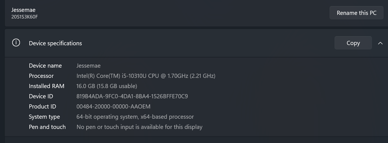Select the Jessemae device name value
This screenshot has width=388, height=143.
pyautogui.click(x=88, y=66)
